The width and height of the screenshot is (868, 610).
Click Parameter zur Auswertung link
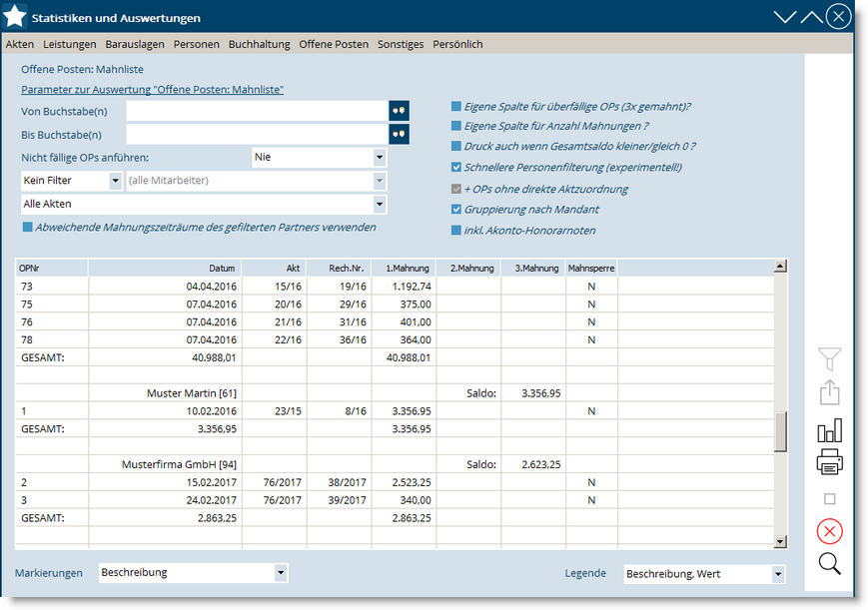coord(152,89)
